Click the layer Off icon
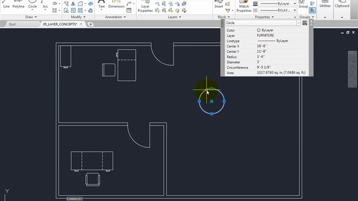Image resolution: width=358 pixels, height=201 pixels. pyautogui.click(x=157, y=4)
